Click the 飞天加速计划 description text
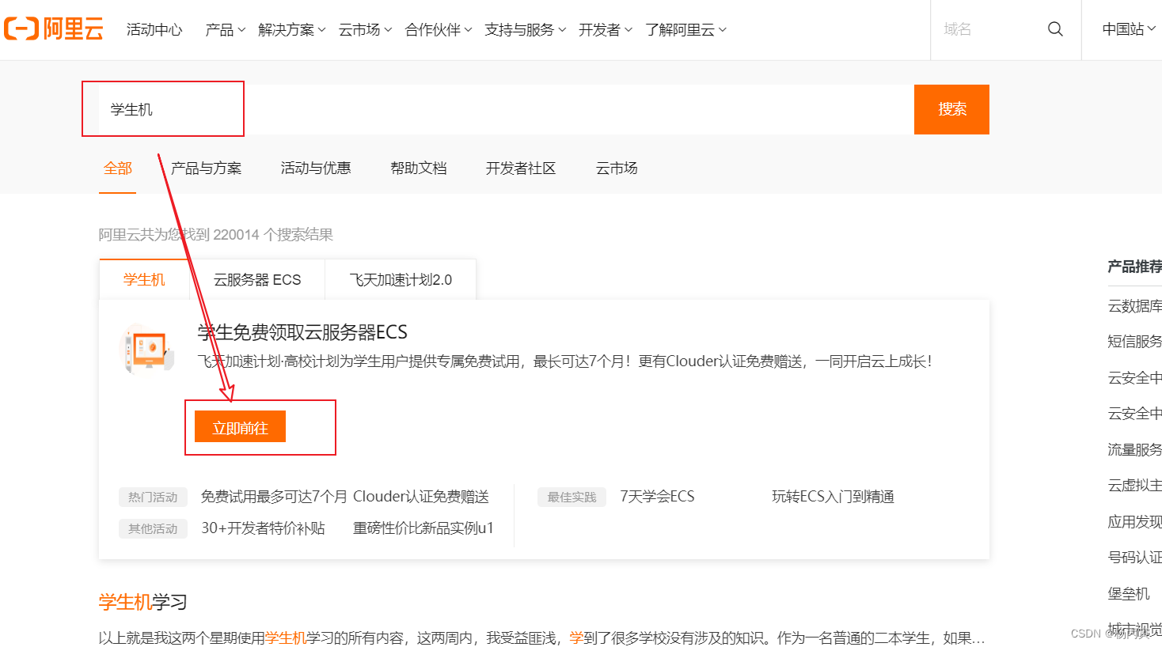The image size is (1162, 647). point(564,361)
